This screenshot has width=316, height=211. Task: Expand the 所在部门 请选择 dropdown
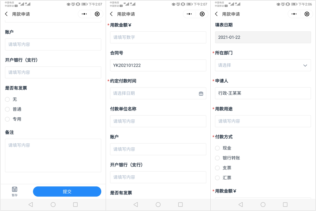coord(263,65)
